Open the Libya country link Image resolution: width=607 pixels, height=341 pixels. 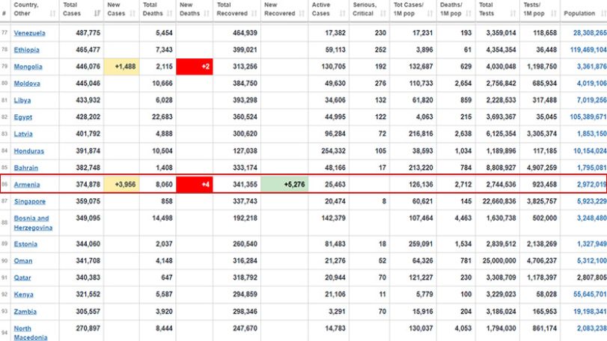[22, 100]
